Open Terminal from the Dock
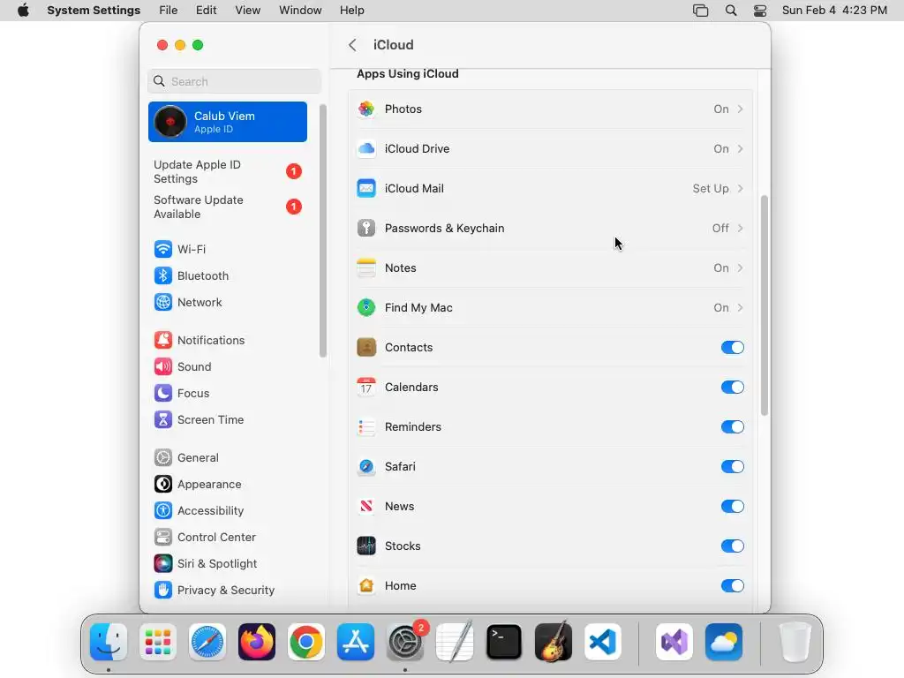This screenshot has height=678, width=904. coord(504,642)
